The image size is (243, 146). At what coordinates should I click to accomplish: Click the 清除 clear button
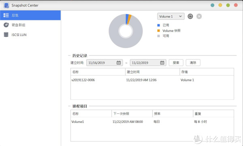[193, 63]
